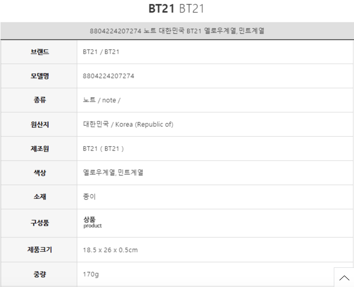Viewport: 354px width, 287px height.
Task: Select the 제조원 row label
Action: pyautogui.click(x=40, y=149)
